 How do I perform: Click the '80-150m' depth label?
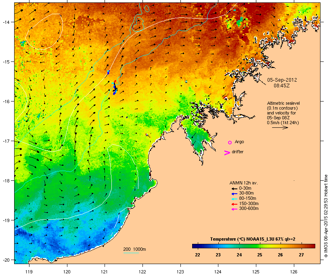(x=247, y=199)
